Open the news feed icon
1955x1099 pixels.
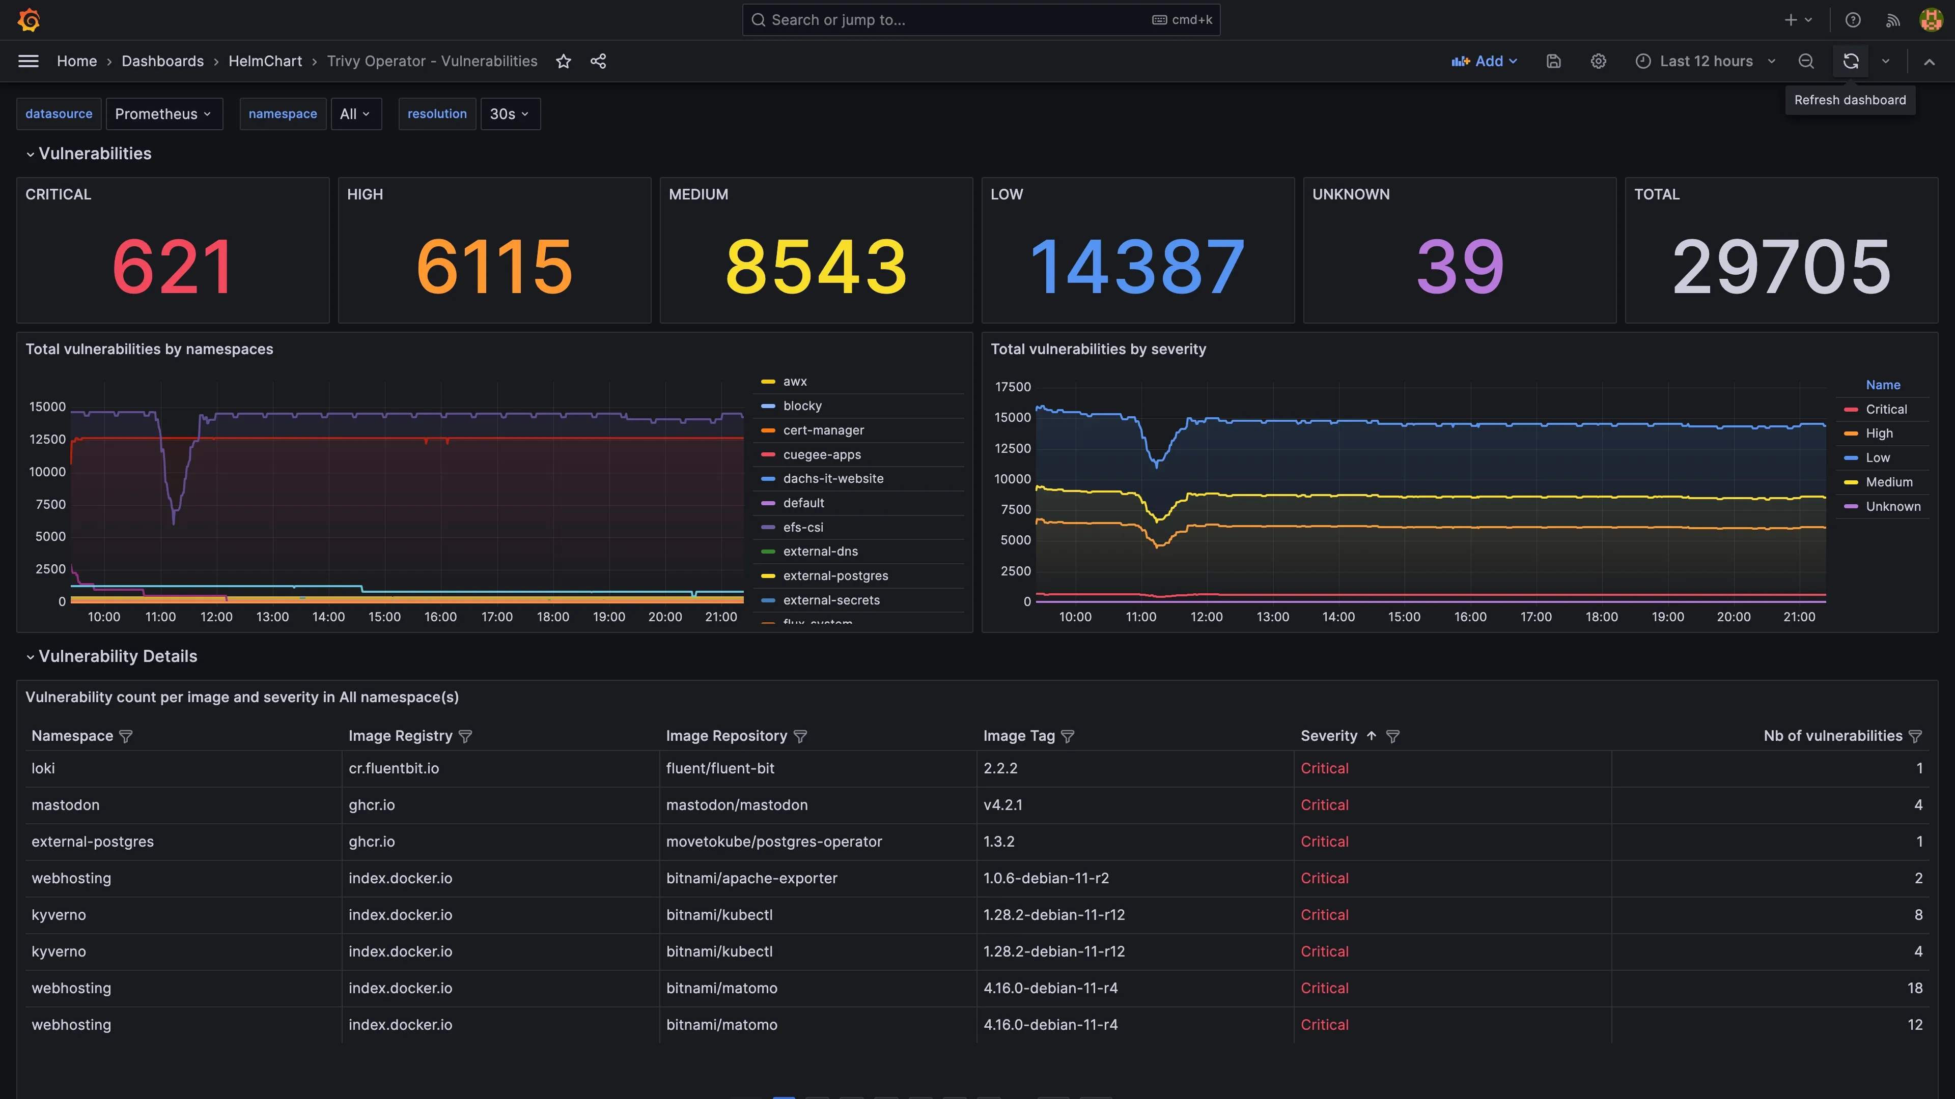[x=1893, y=20]
